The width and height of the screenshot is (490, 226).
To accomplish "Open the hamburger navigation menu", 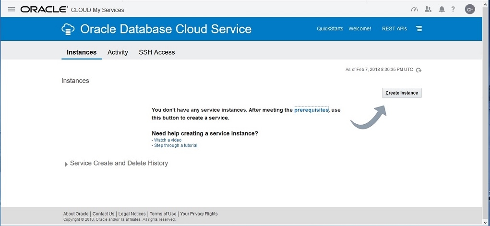I will click(x=12, y=9).
